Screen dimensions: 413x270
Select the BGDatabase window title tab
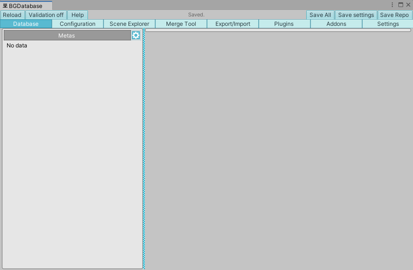pyautogui.click(x=26, y=6)
